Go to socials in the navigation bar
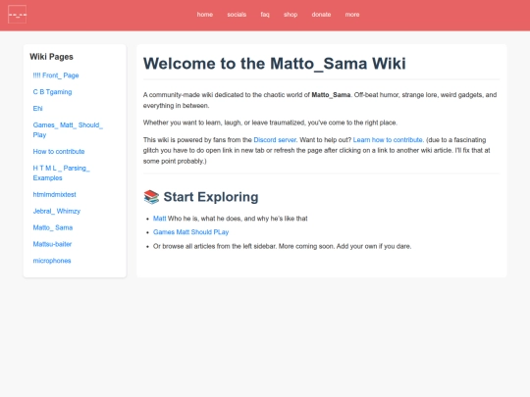 tap(237, 15)
